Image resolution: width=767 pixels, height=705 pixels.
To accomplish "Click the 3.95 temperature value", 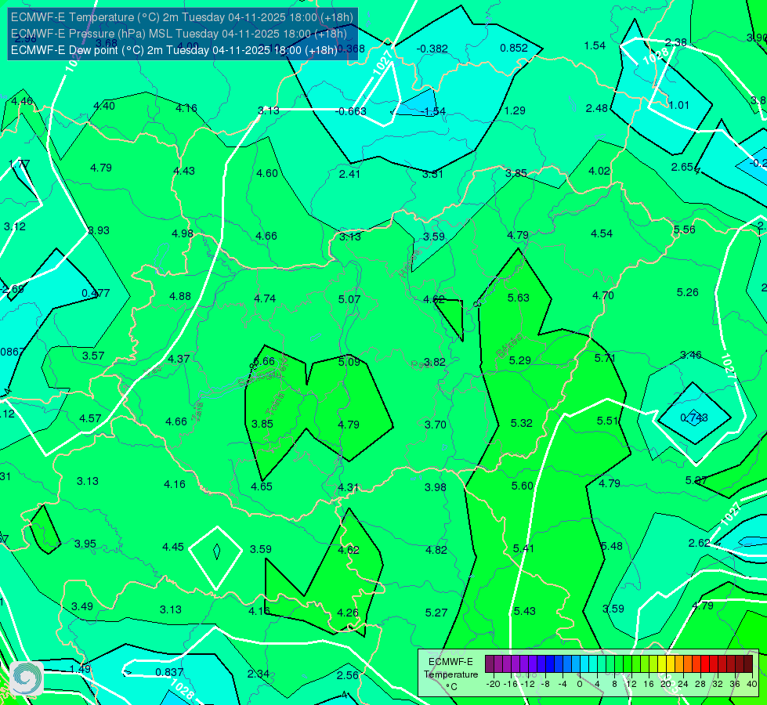I will (85, 544).
